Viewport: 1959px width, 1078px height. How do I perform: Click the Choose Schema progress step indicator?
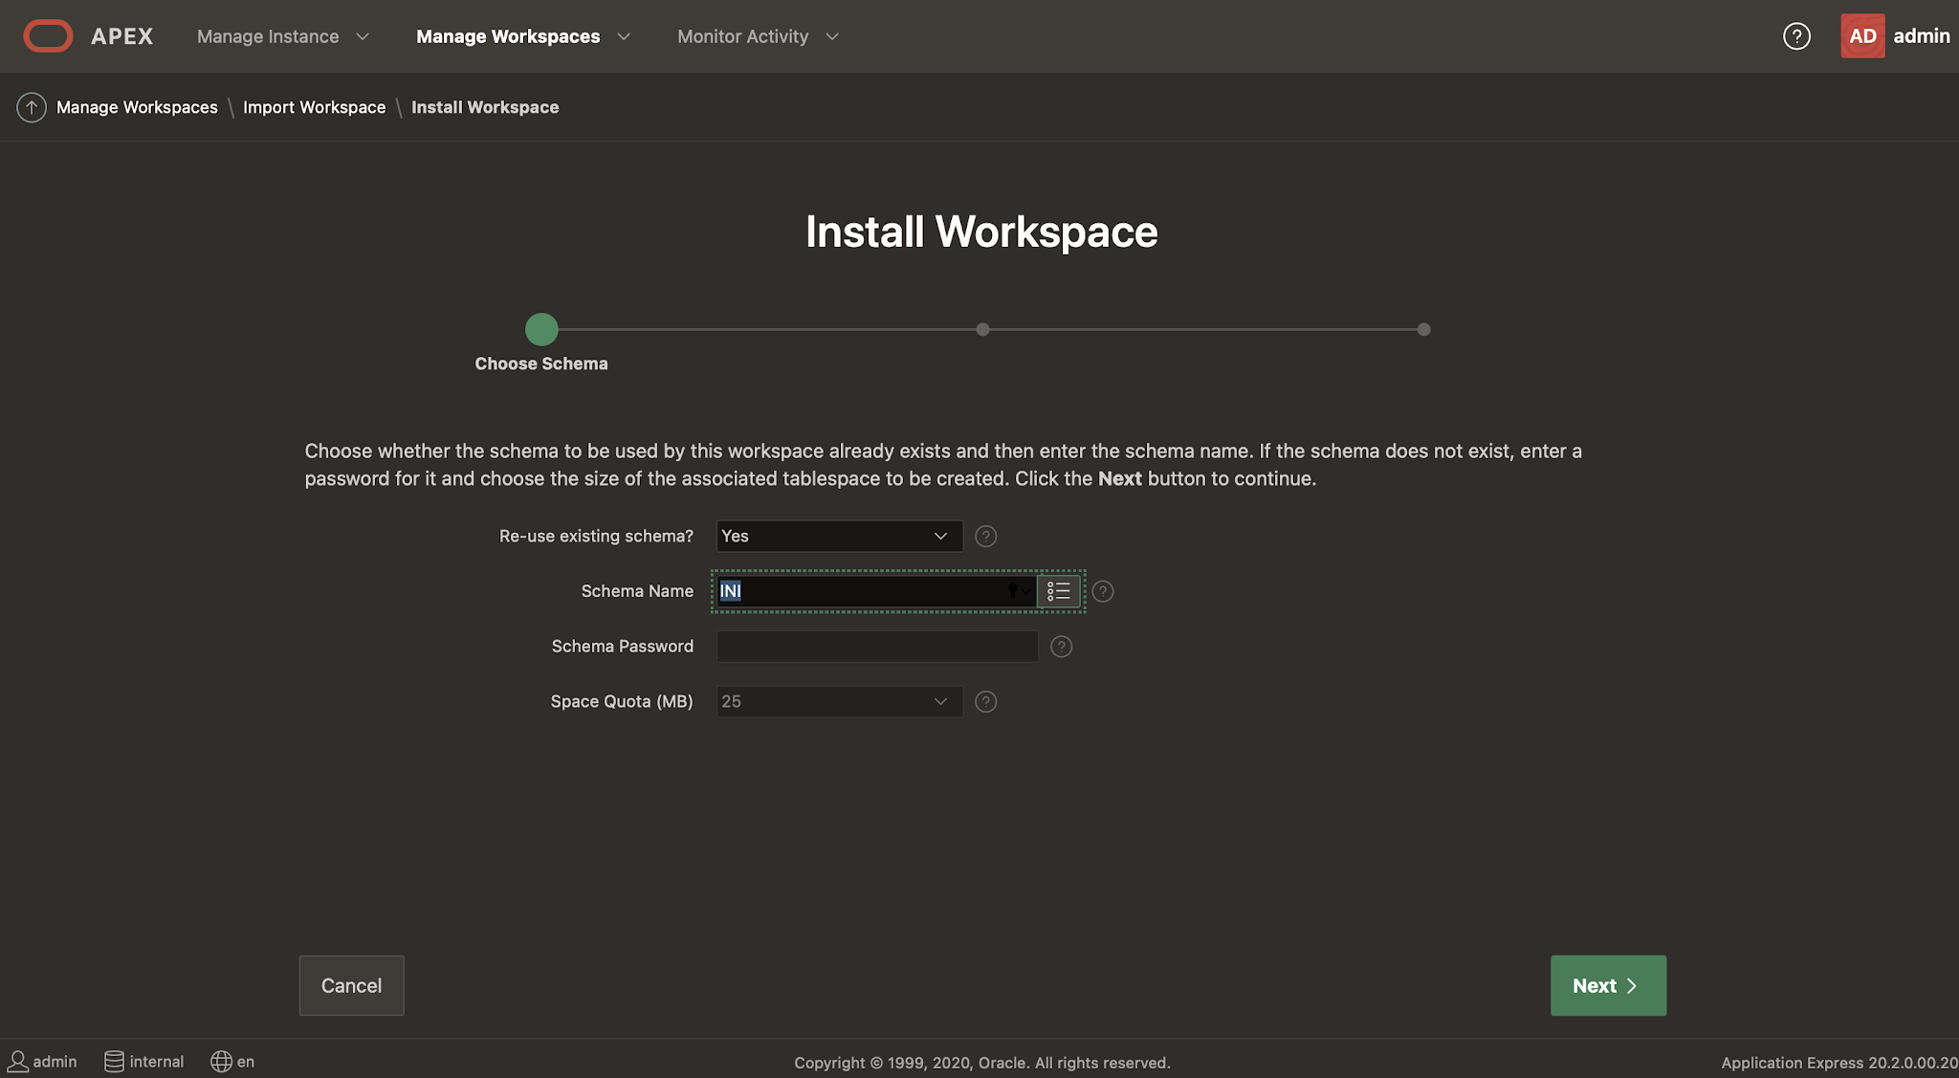click(x=541, y=328)
